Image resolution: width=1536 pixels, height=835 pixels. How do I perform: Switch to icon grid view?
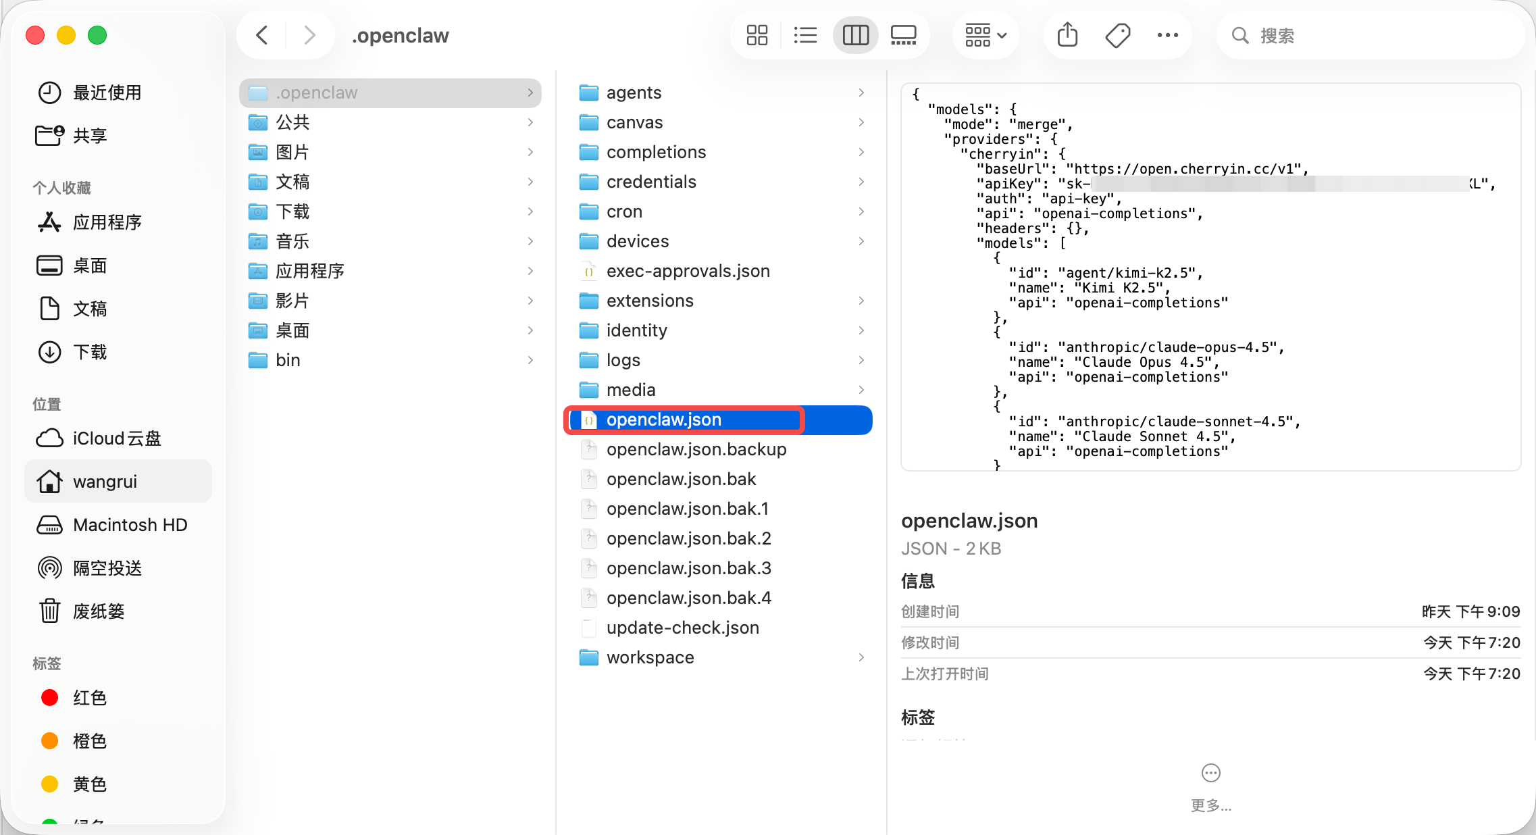click(x=757, y=35)
